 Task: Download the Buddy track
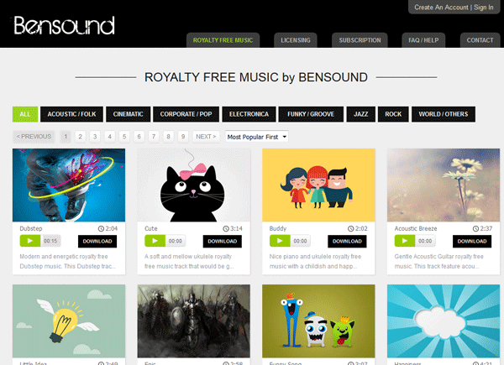(x=347, y=241)
